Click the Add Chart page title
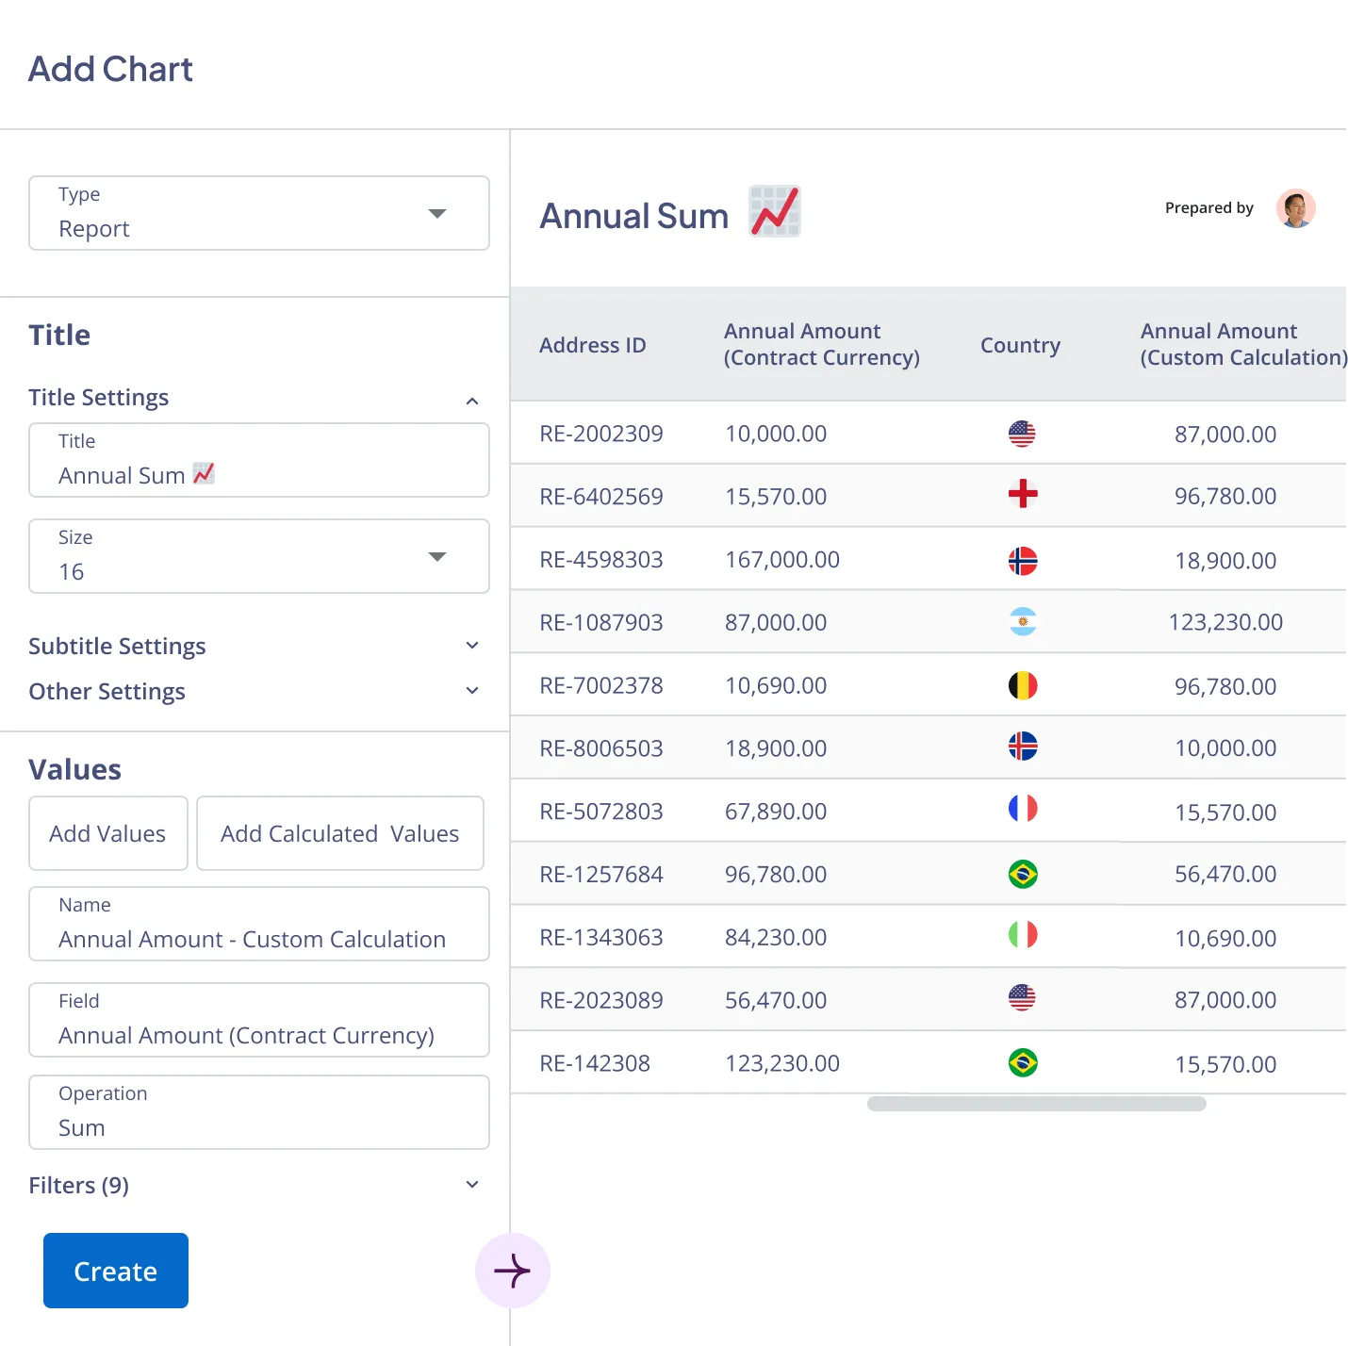The width and height of the screenshot is (1348, 1346). click(110, 69)
